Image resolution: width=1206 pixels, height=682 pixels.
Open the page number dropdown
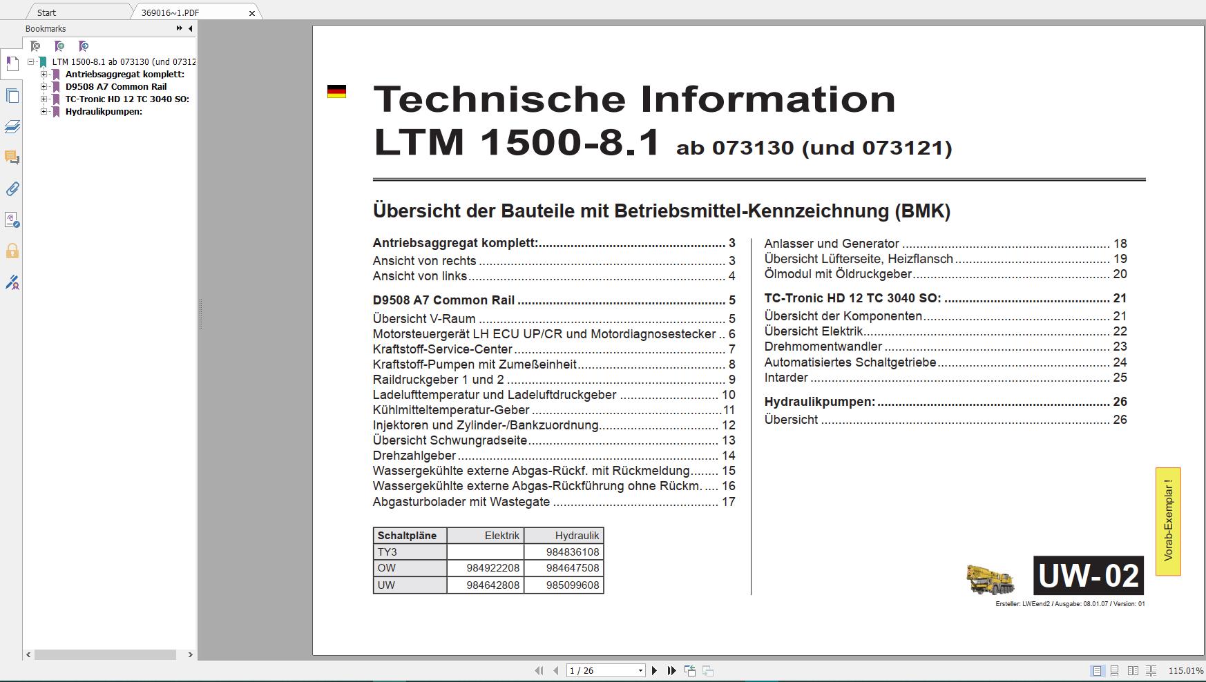tap(641, 670)
